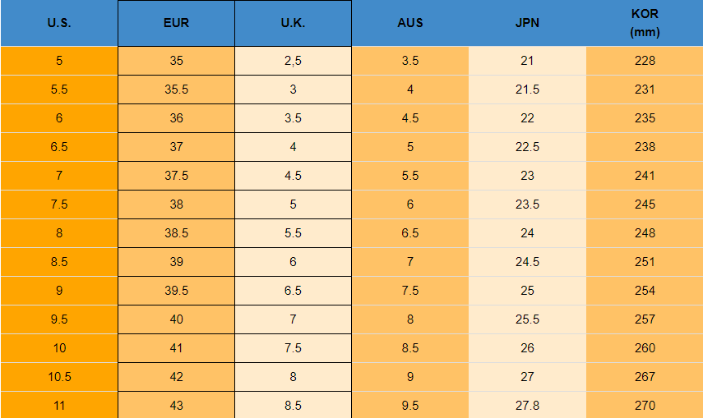Select EUR size 38.5 cell
This screenshot has width=703, height=418.
(176, 233)
